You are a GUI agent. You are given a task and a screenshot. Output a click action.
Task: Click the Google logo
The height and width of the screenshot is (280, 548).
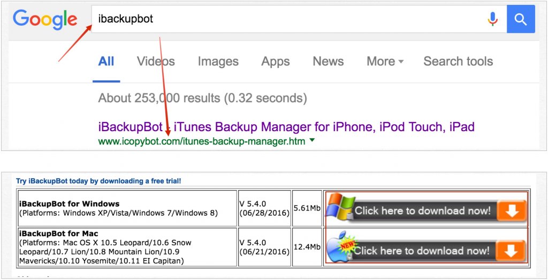[x=45, y=19]
